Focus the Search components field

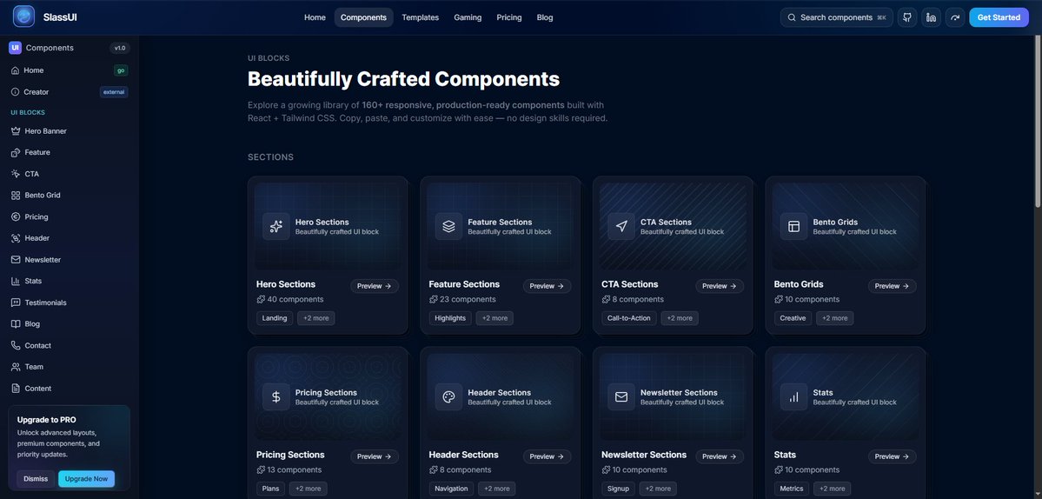point(837,17)
